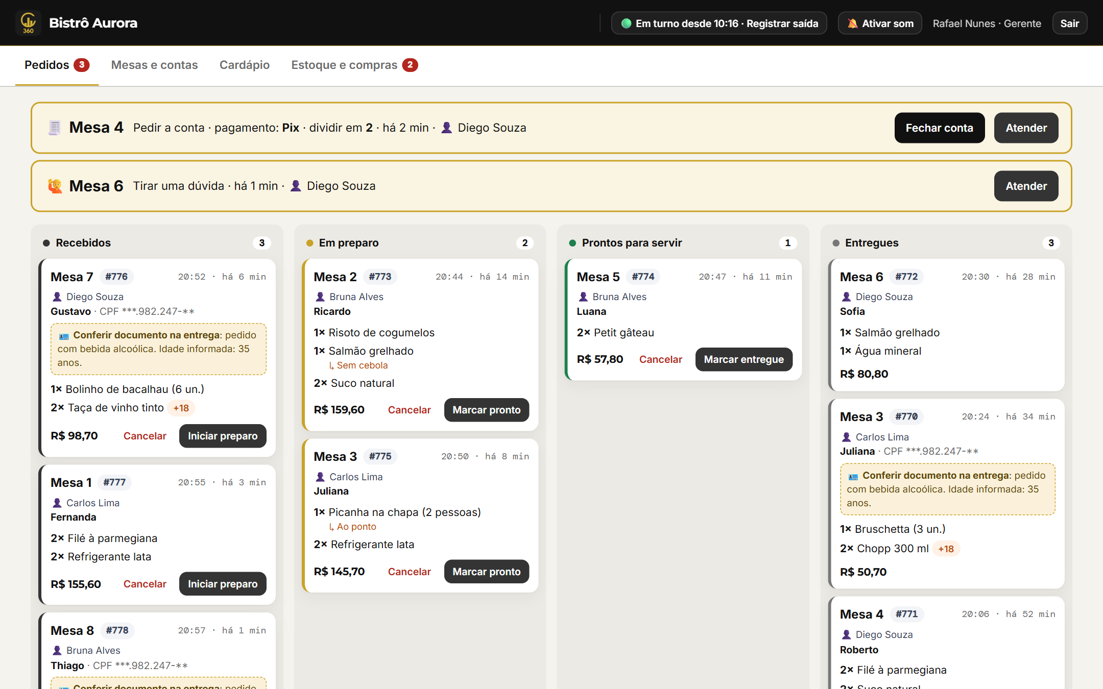Click the +18 badge next to Chopp 300 ml
Screen dimensions: 1103x689
click(x=946, y=549)
